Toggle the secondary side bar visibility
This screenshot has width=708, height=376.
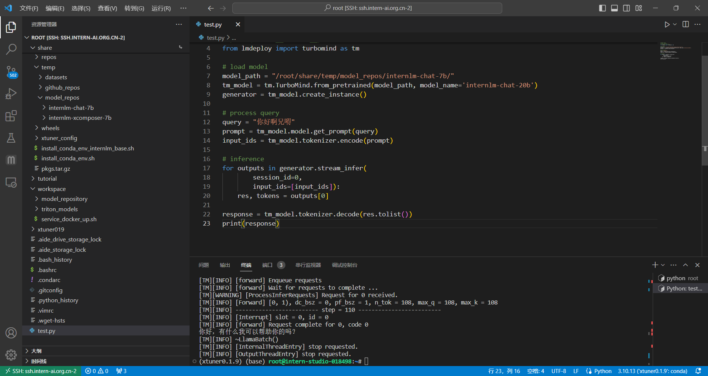627,8
